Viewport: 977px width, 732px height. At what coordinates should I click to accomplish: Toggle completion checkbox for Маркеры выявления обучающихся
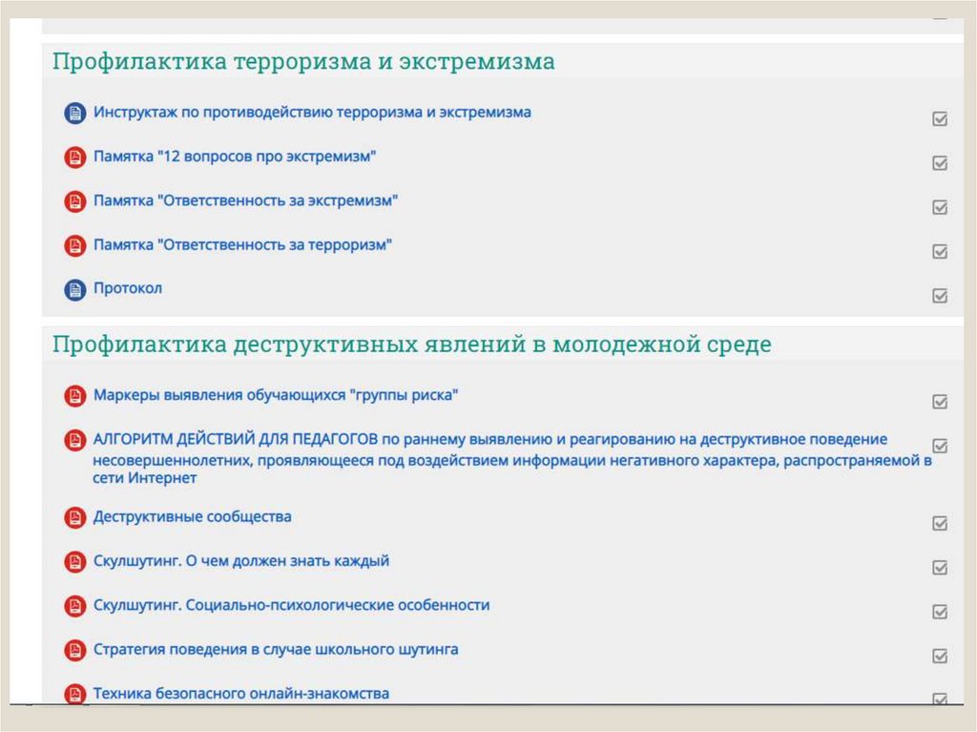940,402
